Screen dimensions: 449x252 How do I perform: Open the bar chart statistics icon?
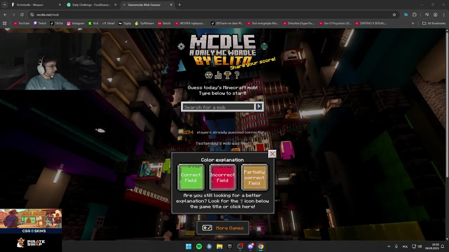218,75
